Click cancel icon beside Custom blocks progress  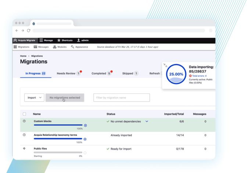[x=85, y=125]
